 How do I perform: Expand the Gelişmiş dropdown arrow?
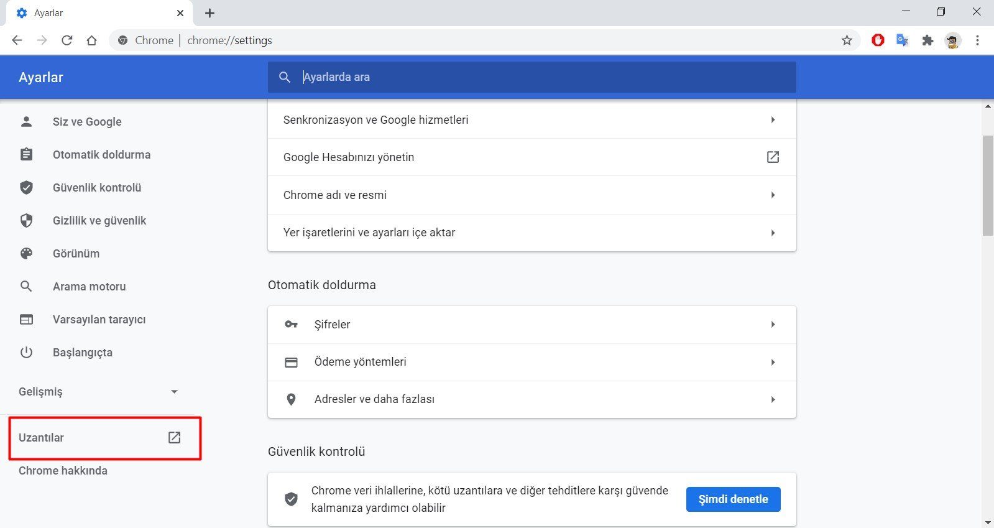point(174,392)
